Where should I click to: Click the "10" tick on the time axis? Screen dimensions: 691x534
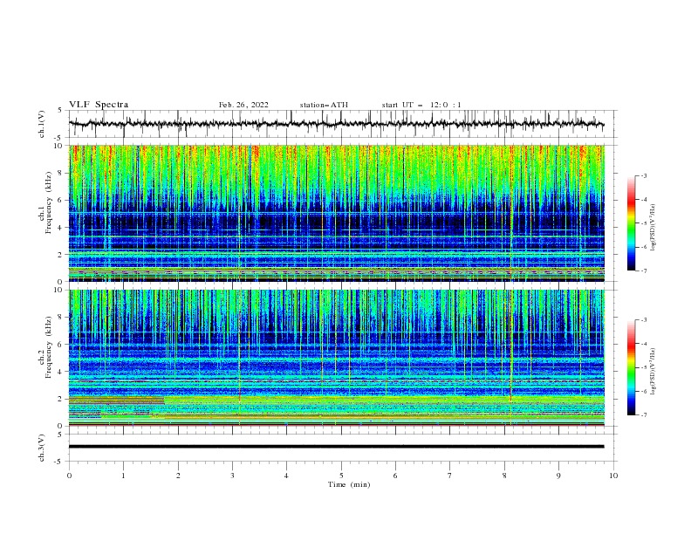click(613, 476)
